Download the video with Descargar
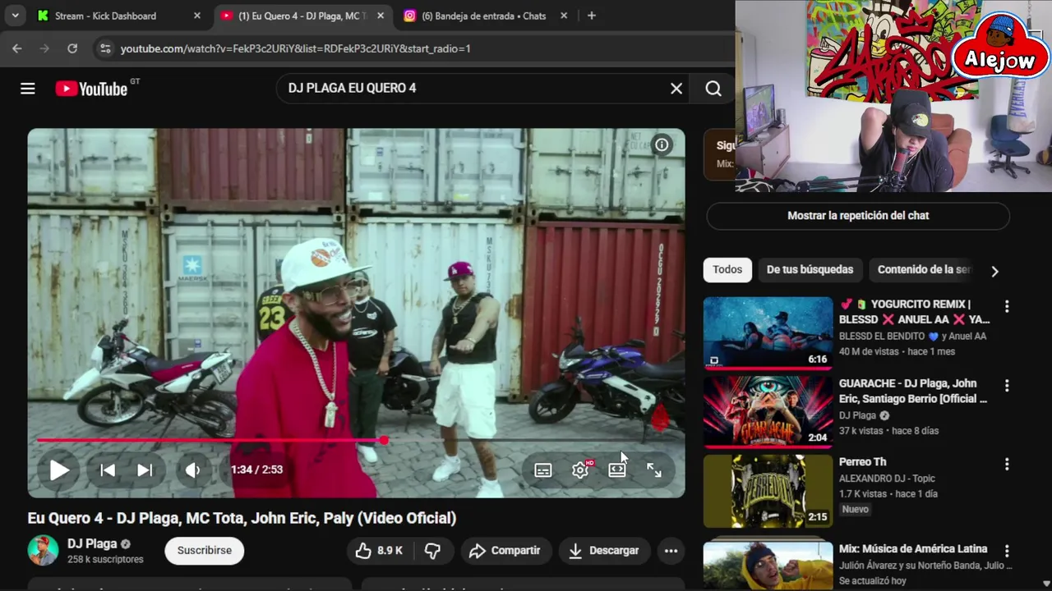Screen dimensions: 1052x591 (603, 551)
